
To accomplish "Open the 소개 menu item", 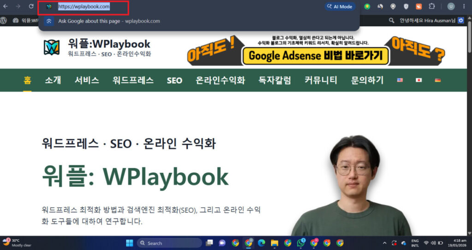I will click(53, 80).
